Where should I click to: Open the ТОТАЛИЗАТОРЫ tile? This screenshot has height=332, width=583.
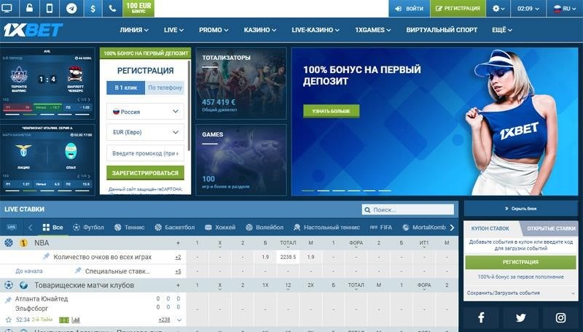pyautogui.click(x=241, y=83)
